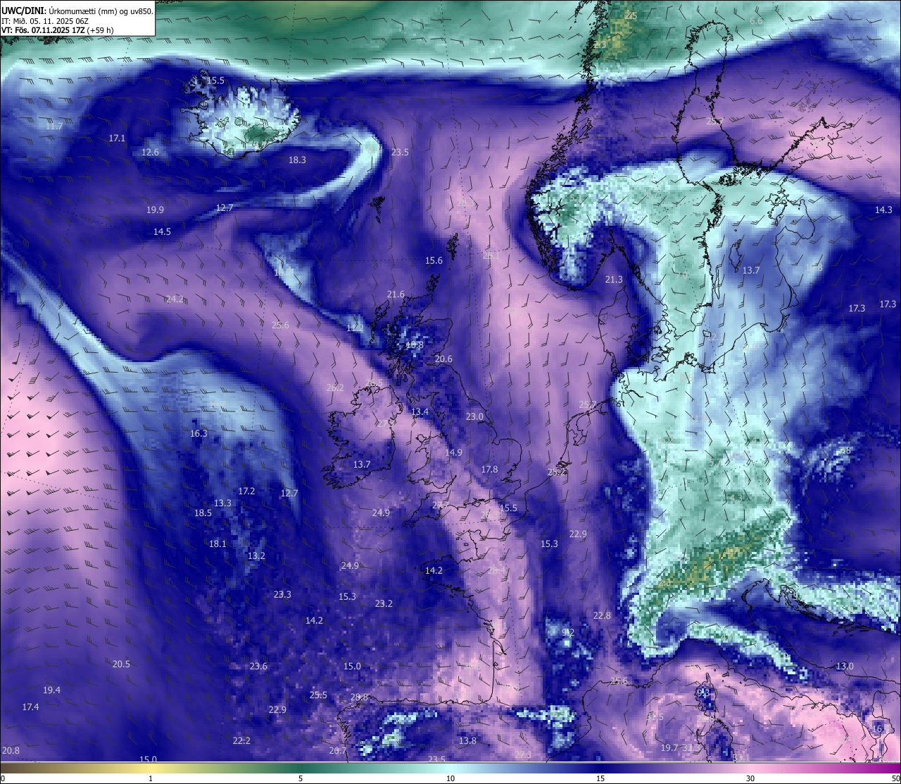Click the 19.4 value label
Viewport: 901px width, 784px height.
pos(51,690)
